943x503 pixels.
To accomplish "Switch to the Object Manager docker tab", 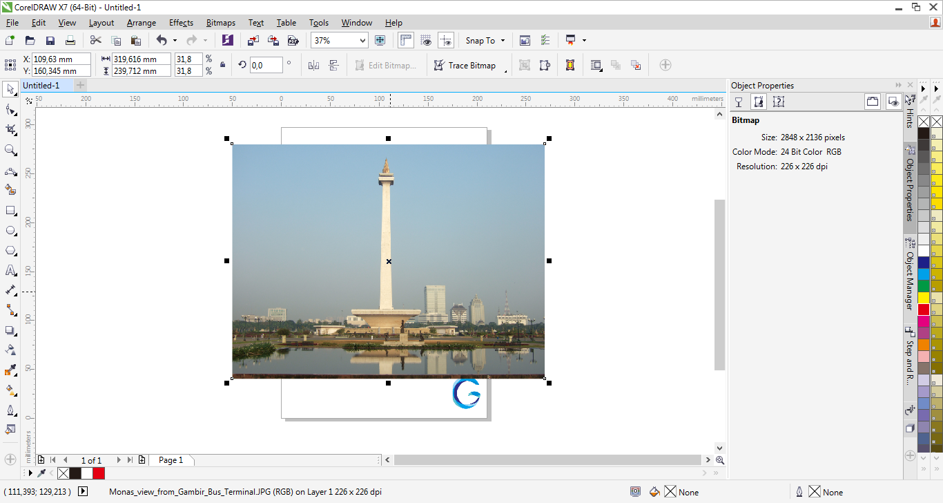I will pyautogui.click(x=909, y=275).
